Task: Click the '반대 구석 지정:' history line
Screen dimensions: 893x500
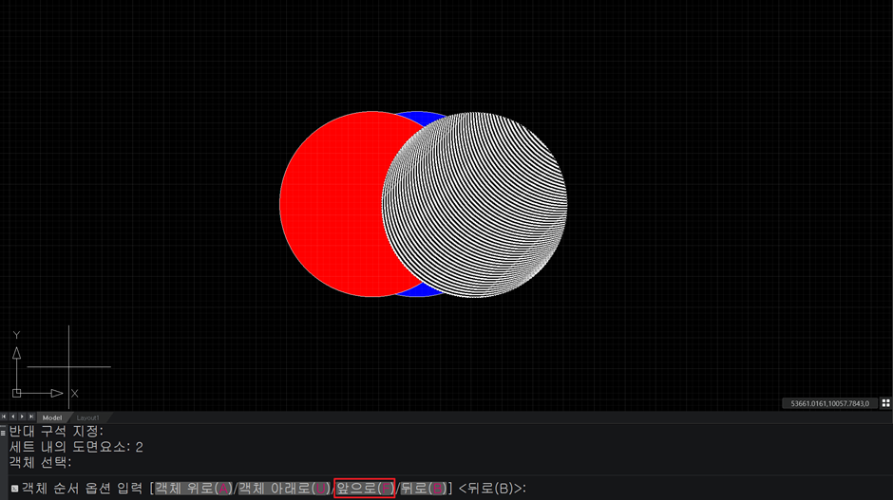Action: (56, 431)
